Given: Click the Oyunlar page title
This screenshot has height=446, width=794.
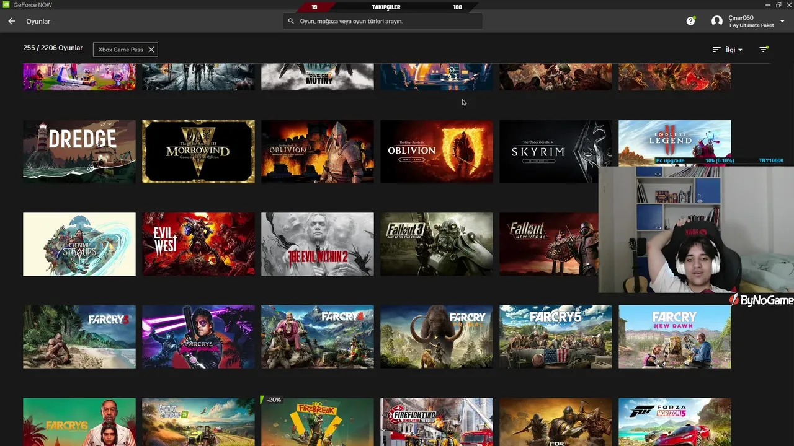Looking at the screenshot, I should 38,21.
